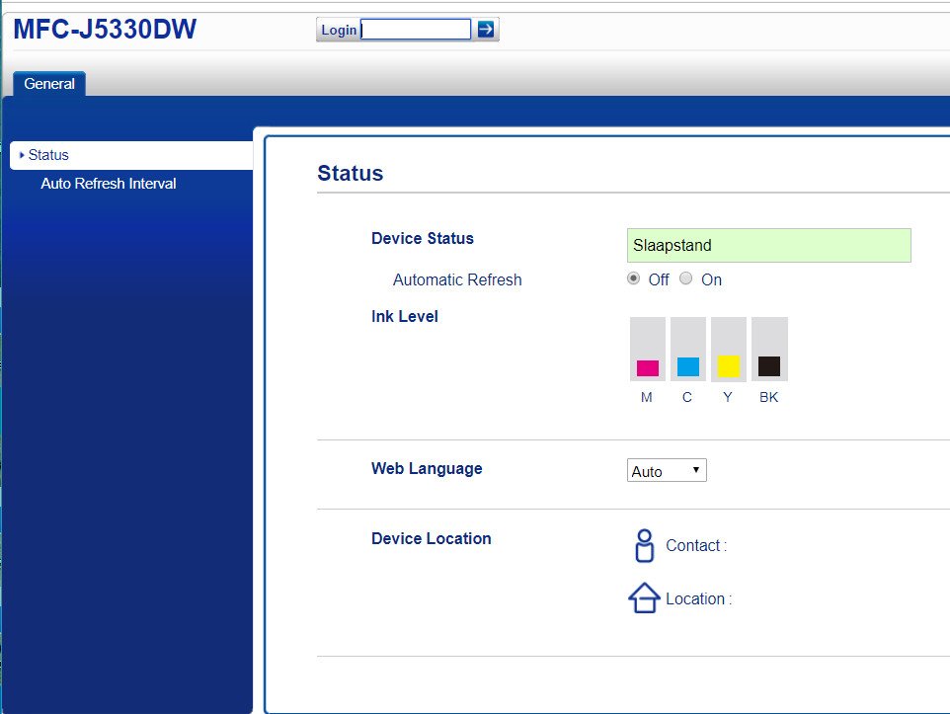Screen dimensions: 950x714
Task: Click the Status page heading
Action: tap(351, 174)
